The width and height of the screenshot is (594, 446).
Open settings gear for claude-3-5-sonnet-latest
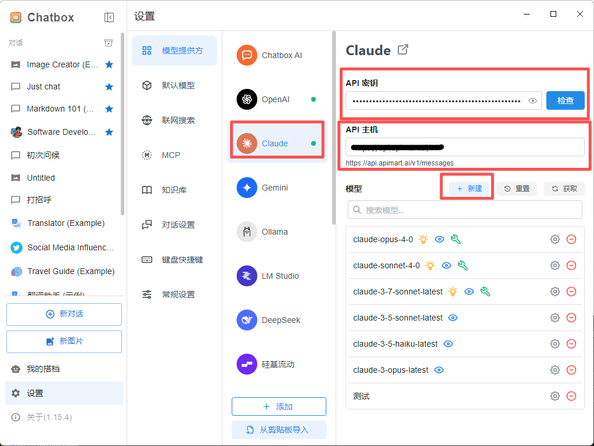pyautogui.click(x=555, y=318)
